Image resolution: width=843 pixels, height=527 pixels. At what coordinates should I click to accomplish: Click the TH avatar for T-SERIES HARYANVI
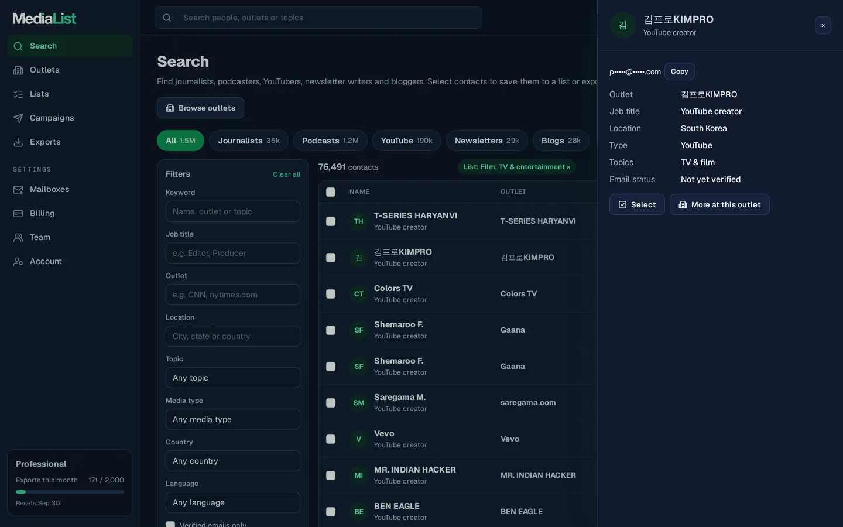pyautogui.click(x=359, y=221)
